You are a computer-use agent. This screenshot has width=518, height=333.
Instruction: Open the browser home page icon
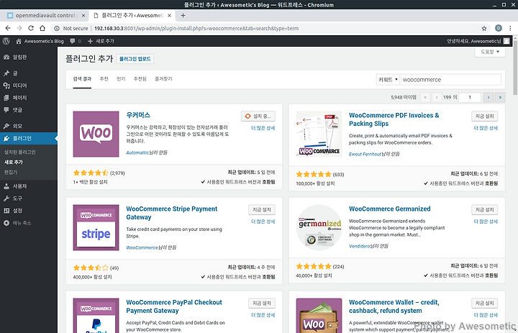point(42,29)
